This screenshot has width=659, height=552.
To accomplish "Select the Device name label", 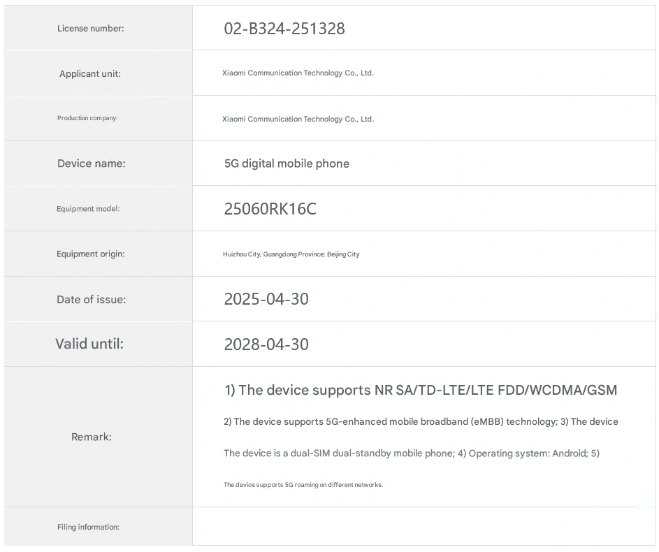I will [x=92, y=164].
